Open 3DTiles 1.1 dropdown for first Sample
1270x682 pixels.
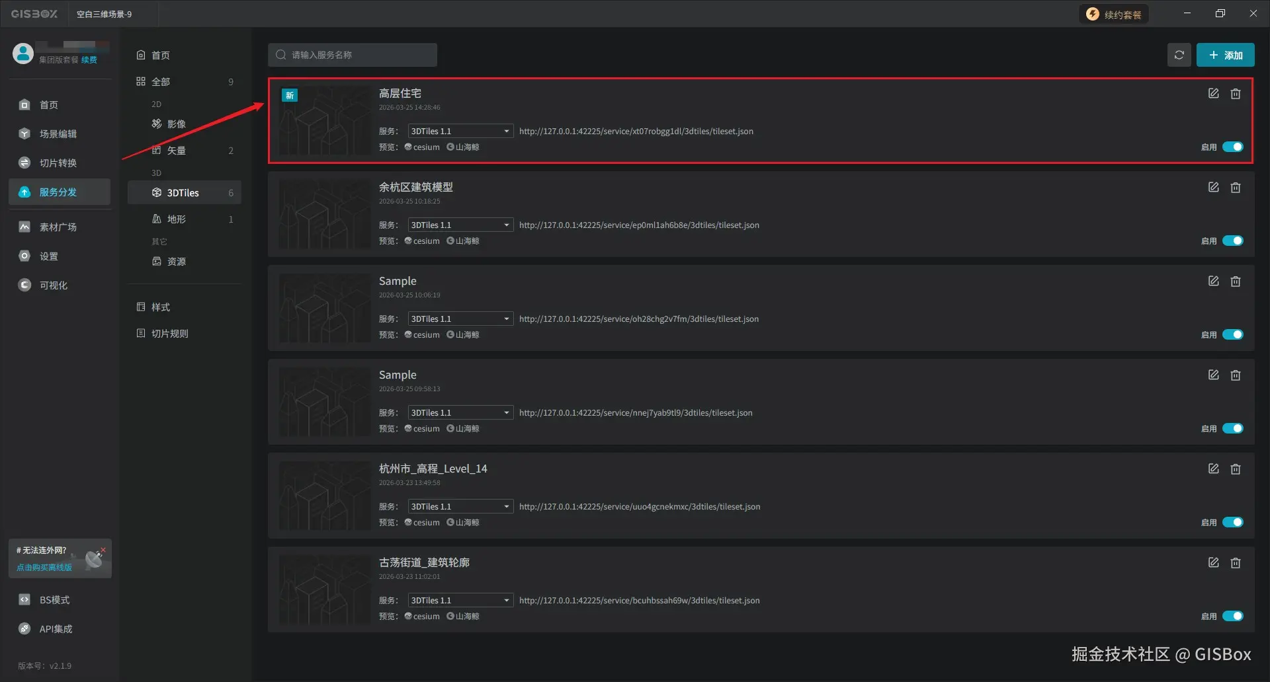pyautogui.click(x=460, y=318)
